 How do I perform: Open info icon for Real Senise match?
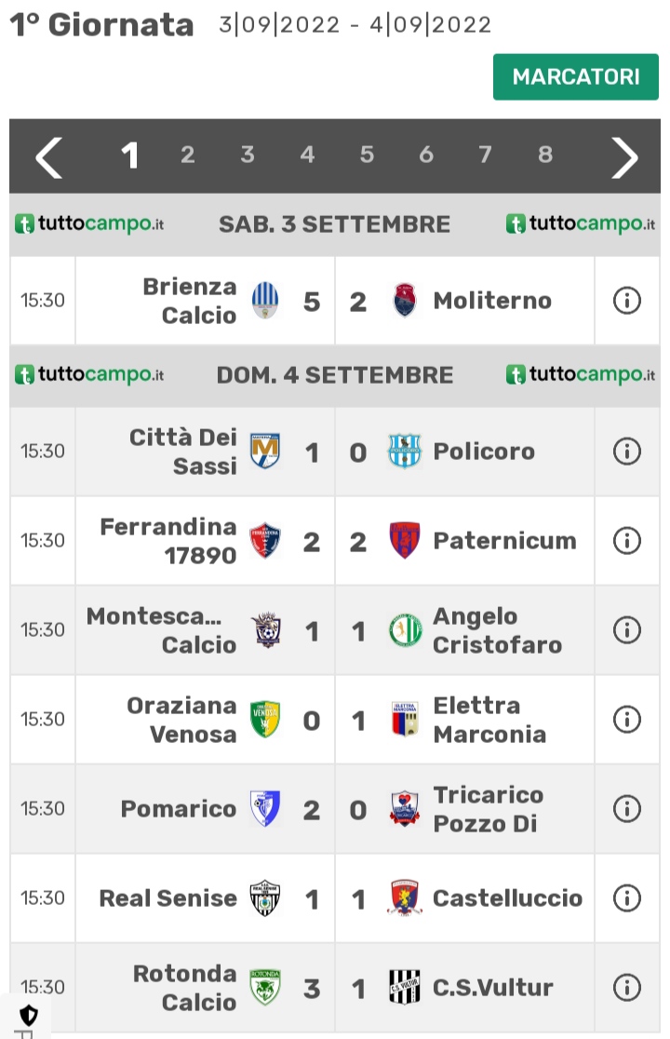click(626, 897)
